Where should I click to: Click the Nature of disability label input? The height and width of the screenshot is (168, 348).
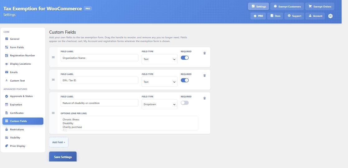[99, 103]
